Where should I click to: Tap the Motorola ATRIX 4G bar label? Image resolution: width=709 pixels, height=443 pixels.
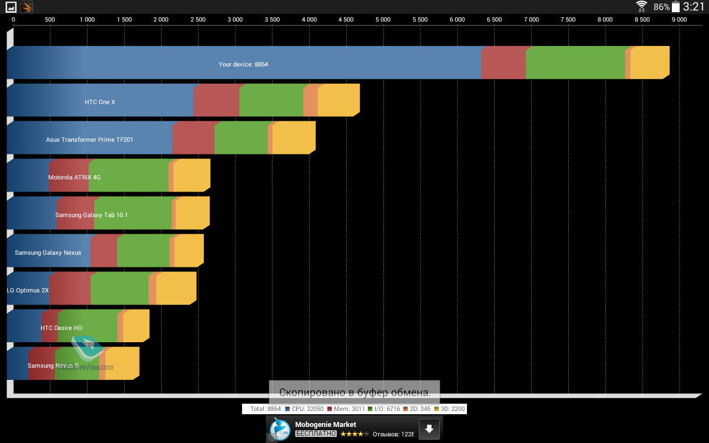tap(74, 178)
